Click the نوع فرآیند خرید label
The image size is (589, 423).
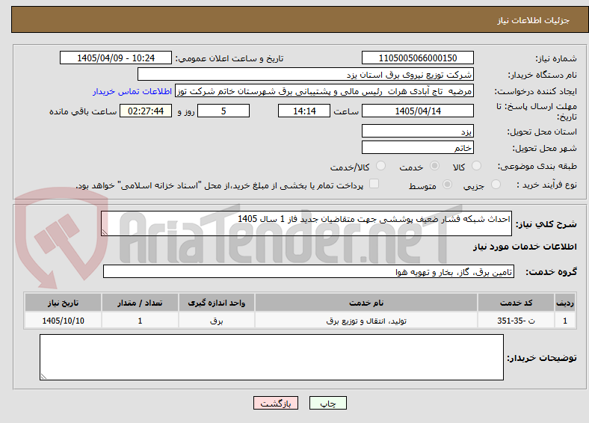point(546,185)
